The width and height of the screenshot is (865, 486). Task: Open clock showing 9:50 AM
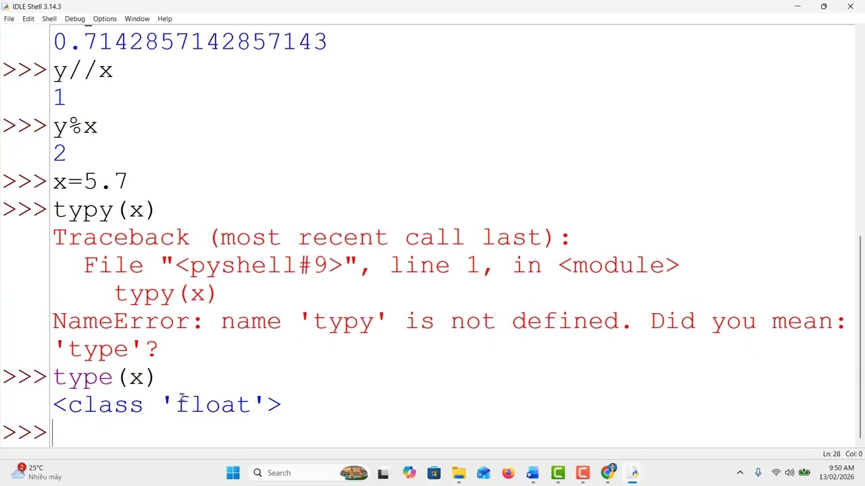(x=837, y=473)
